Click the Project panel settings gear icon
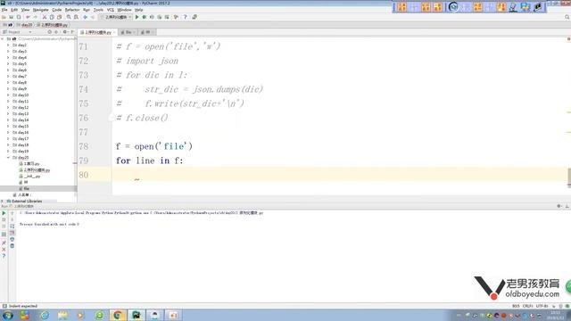 coord(64,32)
